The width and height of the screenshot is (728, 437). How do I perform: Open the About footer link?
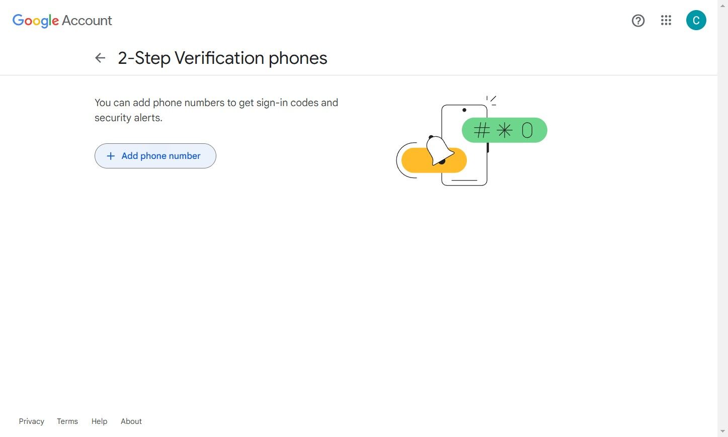(131, 421)
